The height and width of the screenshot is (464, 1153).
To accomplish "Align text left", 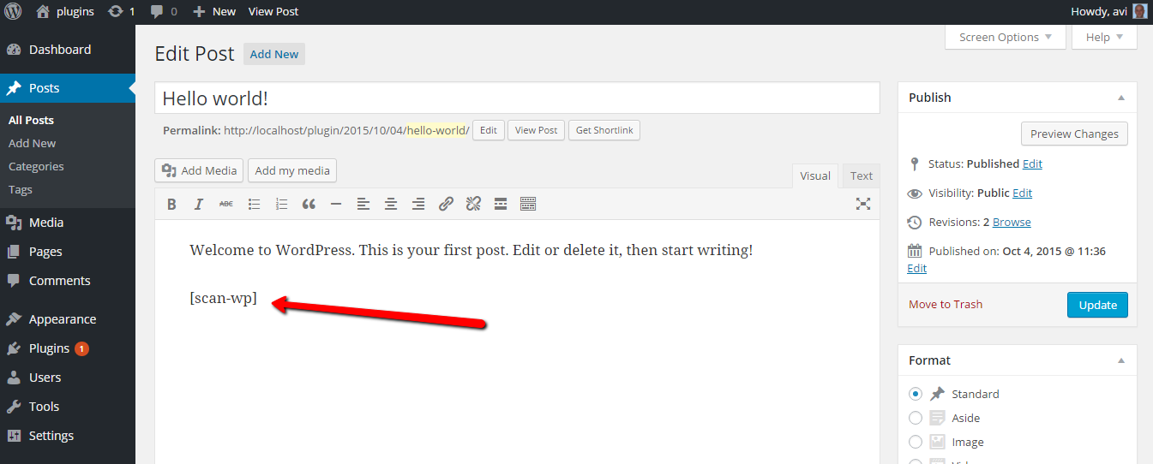I will click(x=363, y=204).
